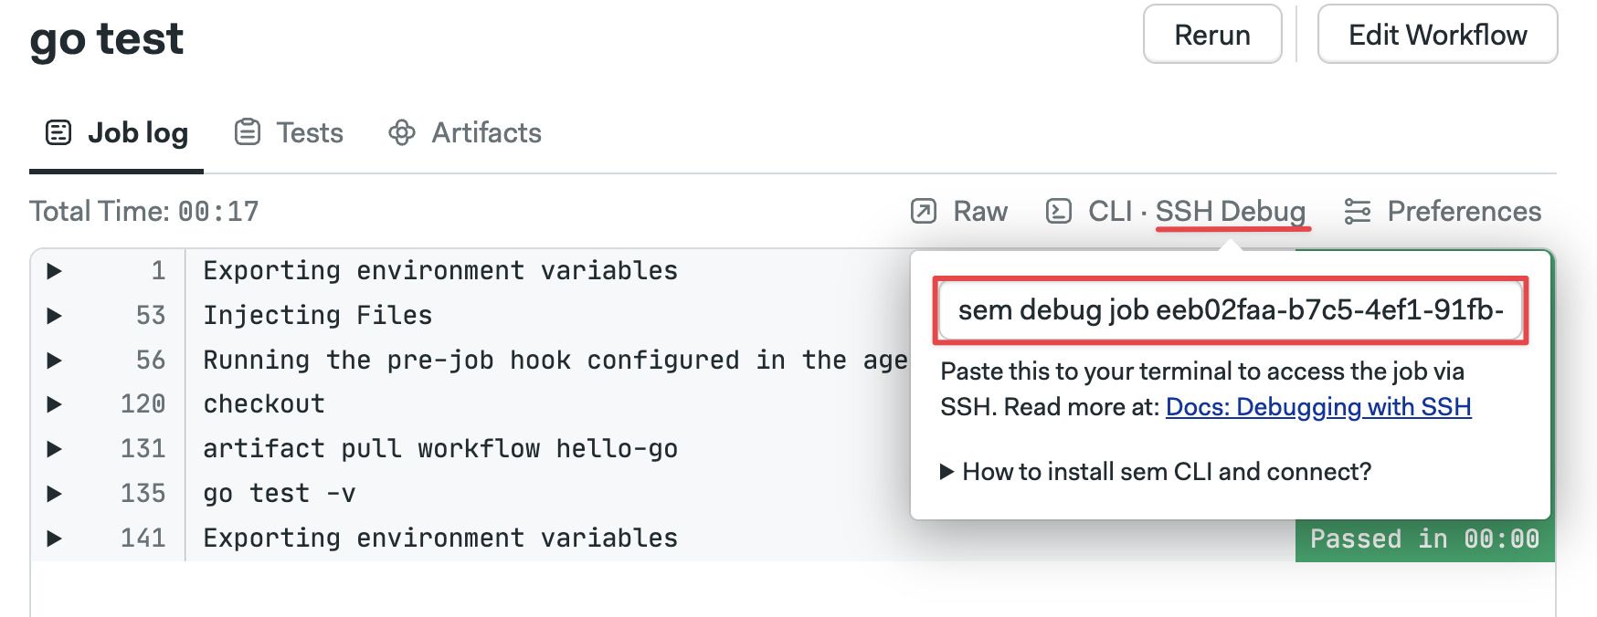The width and height of the screenshot is (1597, 617).
Task: Click the Artifacts icon
Action: pos(402,133)
